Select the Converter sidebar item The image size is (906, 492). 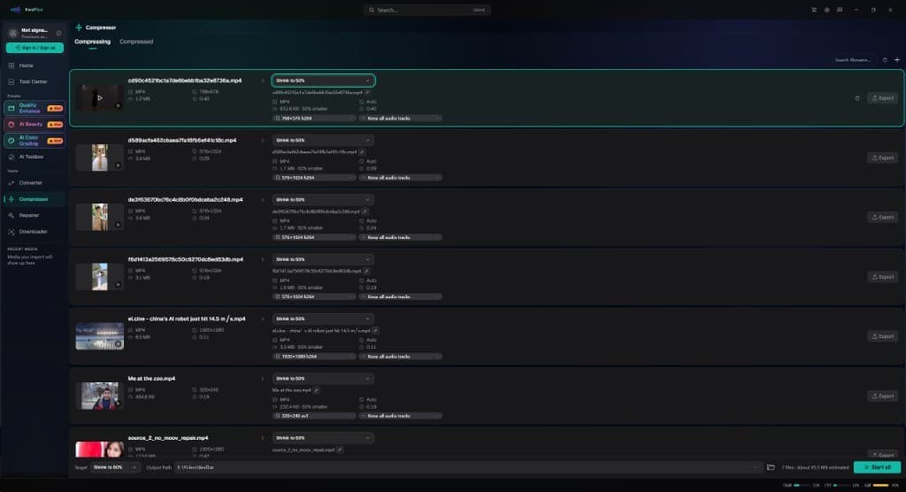point(31,183)
